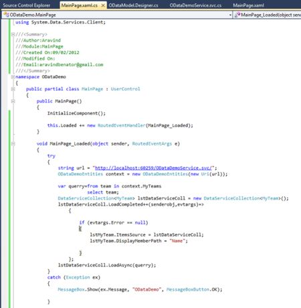Click the RoutedEventHandler type name
Viewport: 301px width, 308px height.
click(x=122, y=125)
